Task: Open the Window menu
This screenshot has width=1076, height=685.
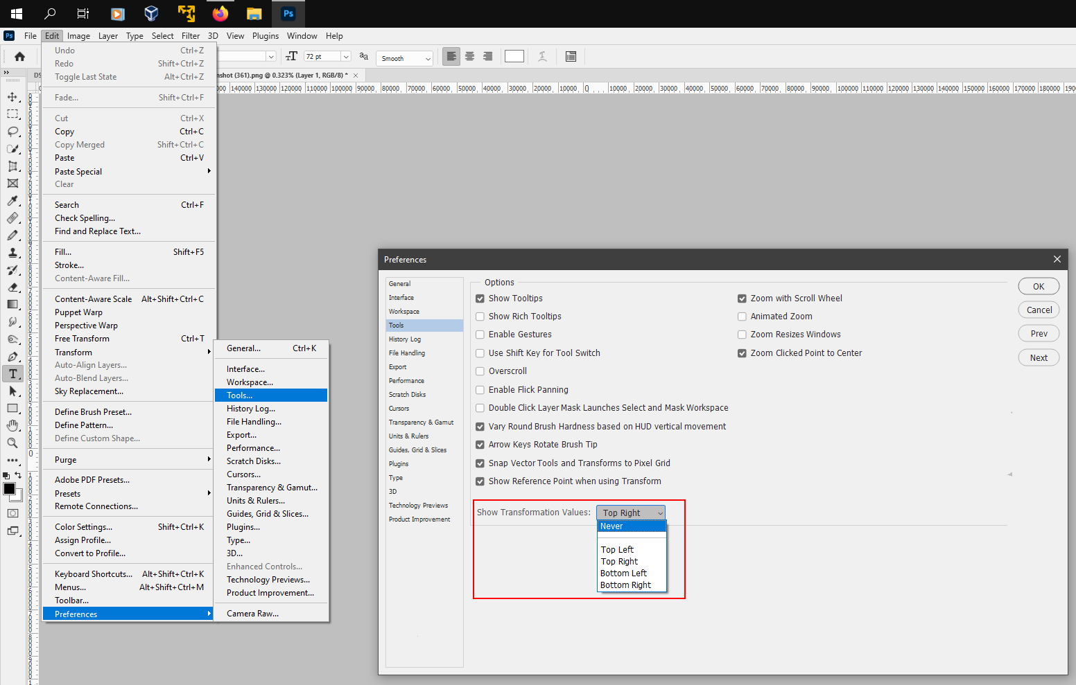Action: click(x=302, y=35)
